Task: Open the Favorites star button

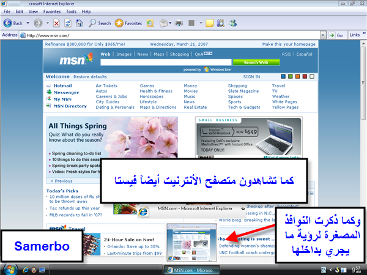Action: [x=128, y=23]
